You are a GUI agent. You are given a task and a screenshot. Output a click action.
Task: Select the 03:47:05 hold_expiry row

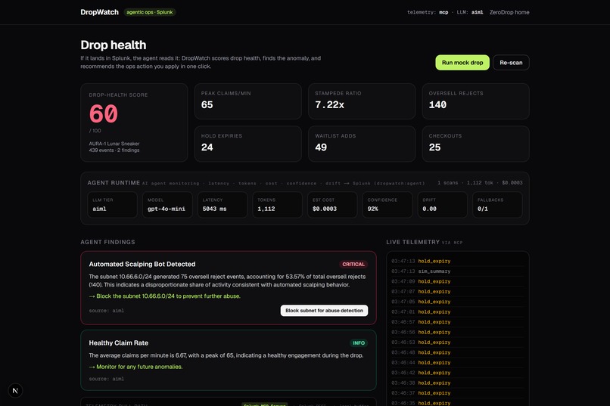457,302
